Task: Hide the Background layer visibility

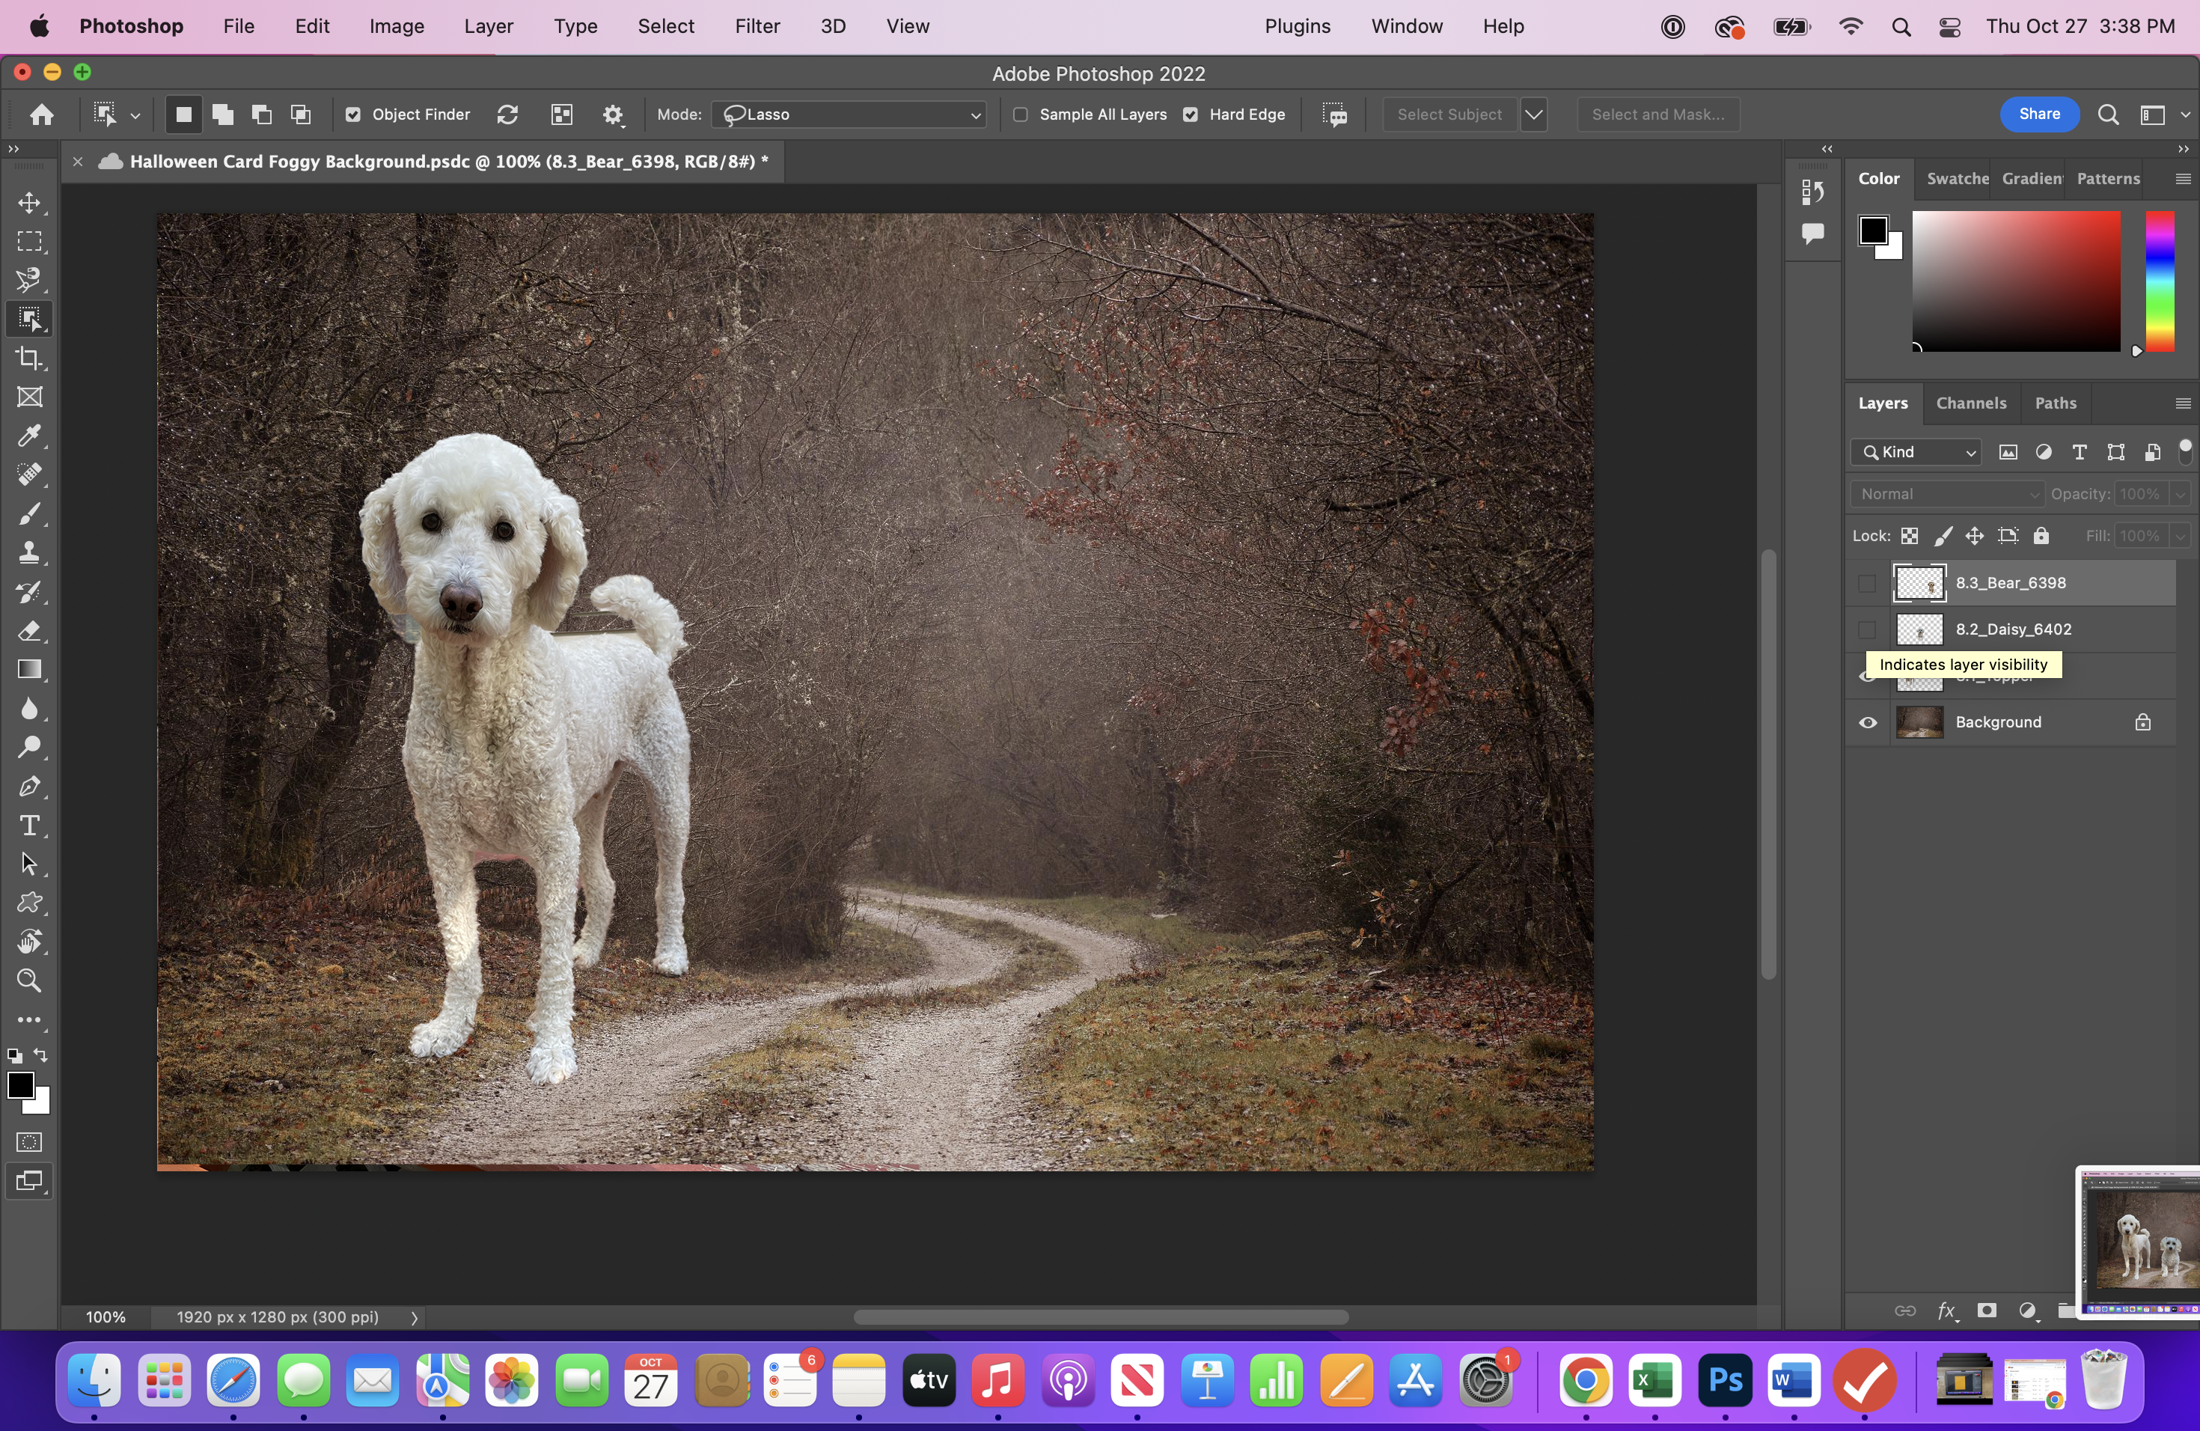Action: tap(1867, 723)
